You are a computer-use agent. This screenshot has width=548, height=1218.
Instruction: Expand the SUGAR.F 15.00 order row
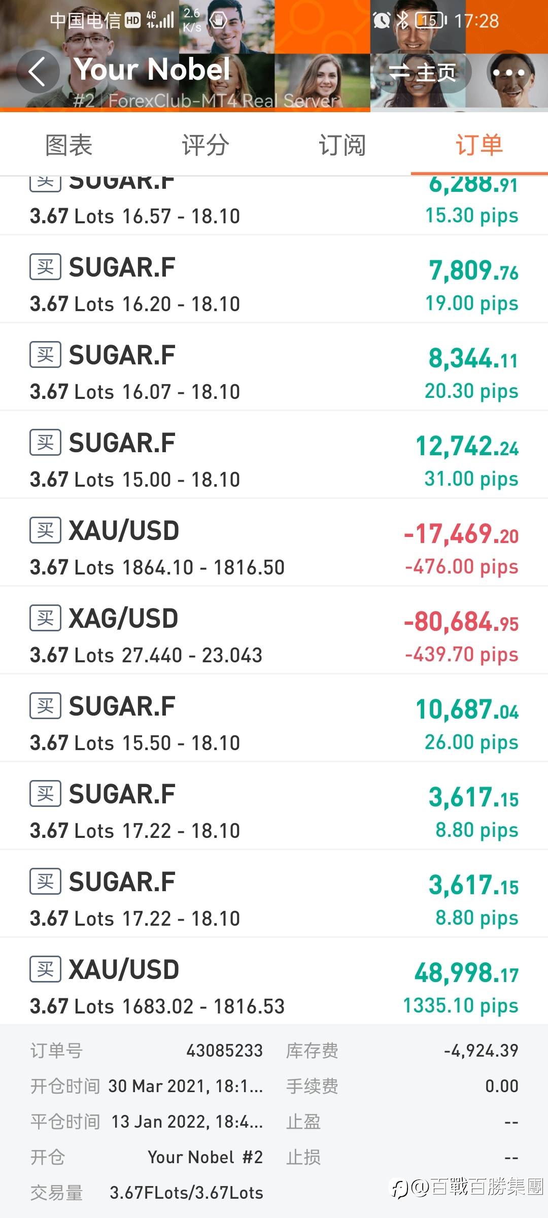(274, 460)
